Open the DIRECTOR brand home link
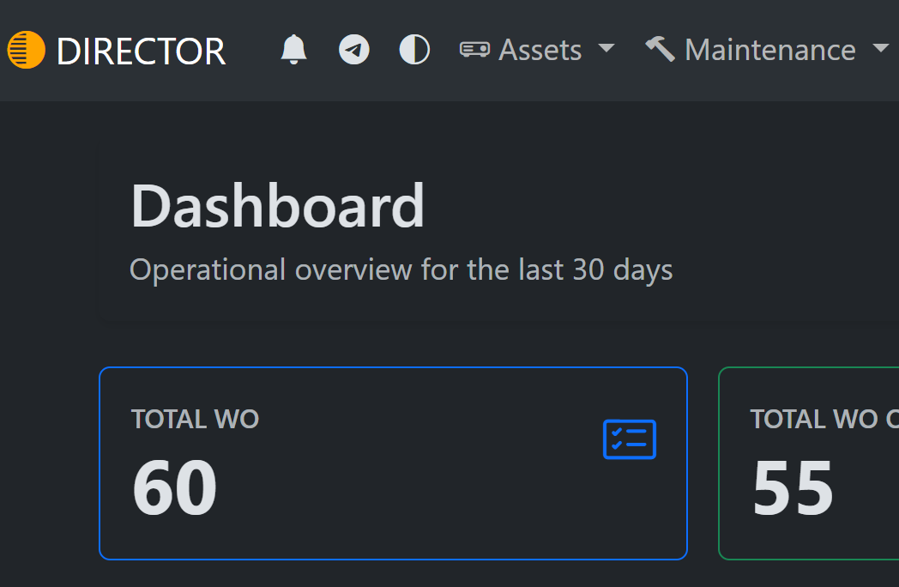 tap(117, 51)
